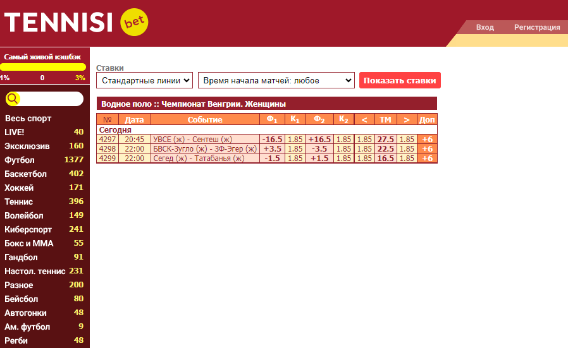Image resolution: width=568 pixels, height=348 pixels.
Task: Click handicap -16.5 for УВСЕ
Action: click(272, 140)
